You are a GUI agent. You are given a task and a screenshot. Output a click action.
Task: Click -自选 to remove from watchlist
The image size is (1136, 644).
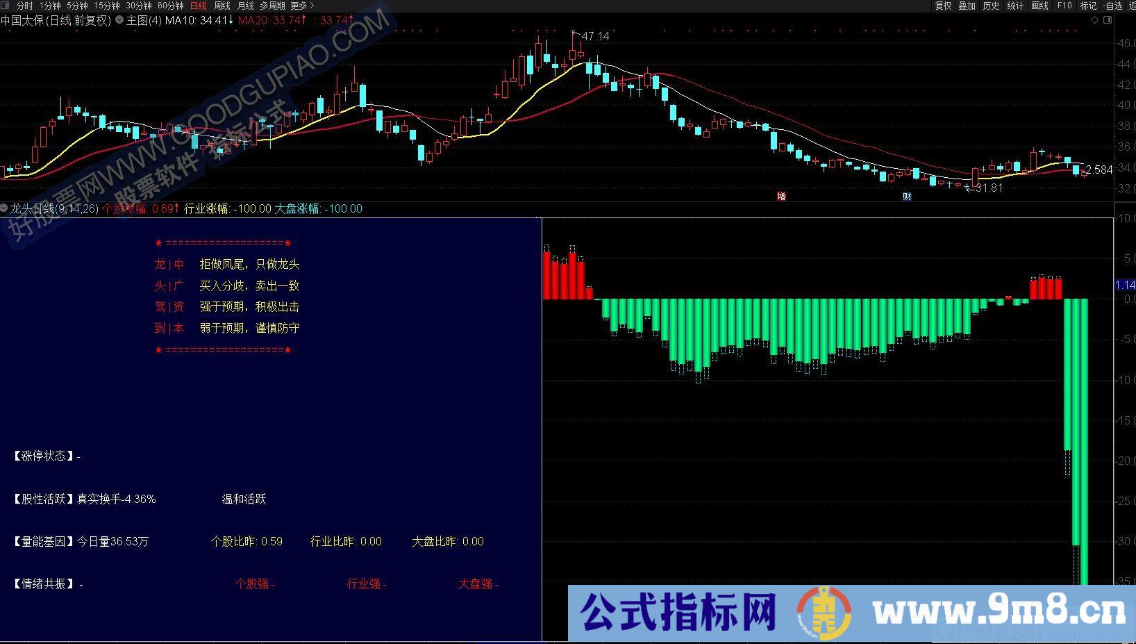(x=1112, y=6)
